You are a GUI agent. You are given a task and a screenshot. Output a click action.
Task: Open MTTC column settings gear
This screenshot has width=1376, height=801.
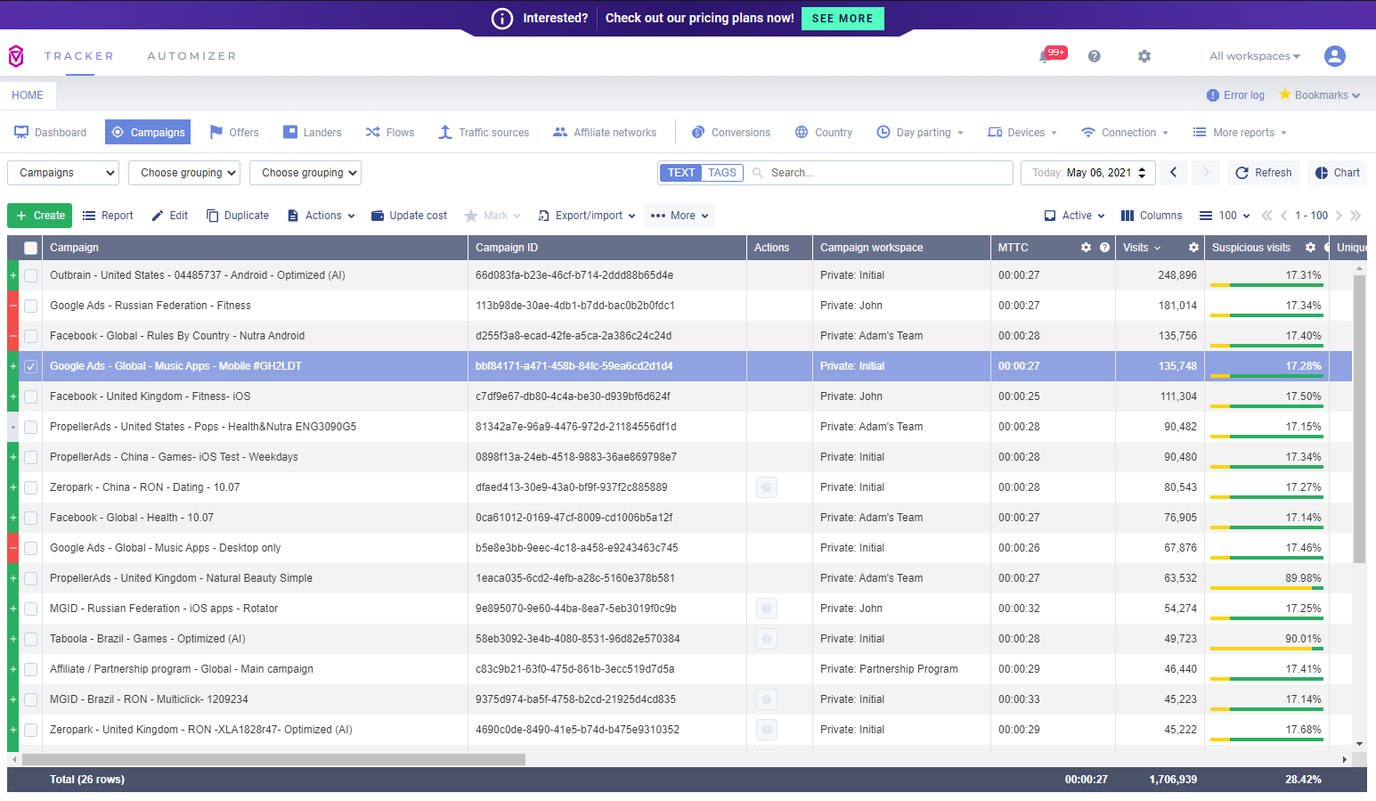(1086, 248)
